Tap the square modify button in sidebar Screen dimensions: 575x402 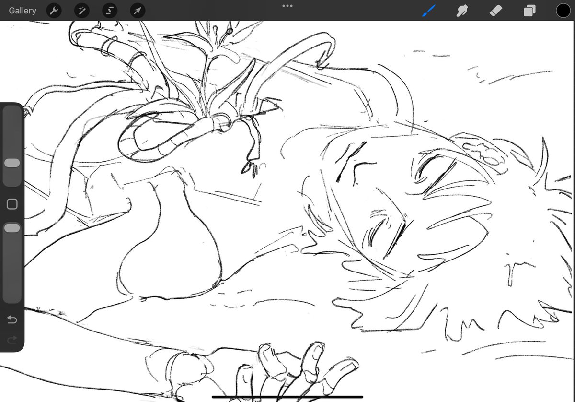(x=12, y=204)
